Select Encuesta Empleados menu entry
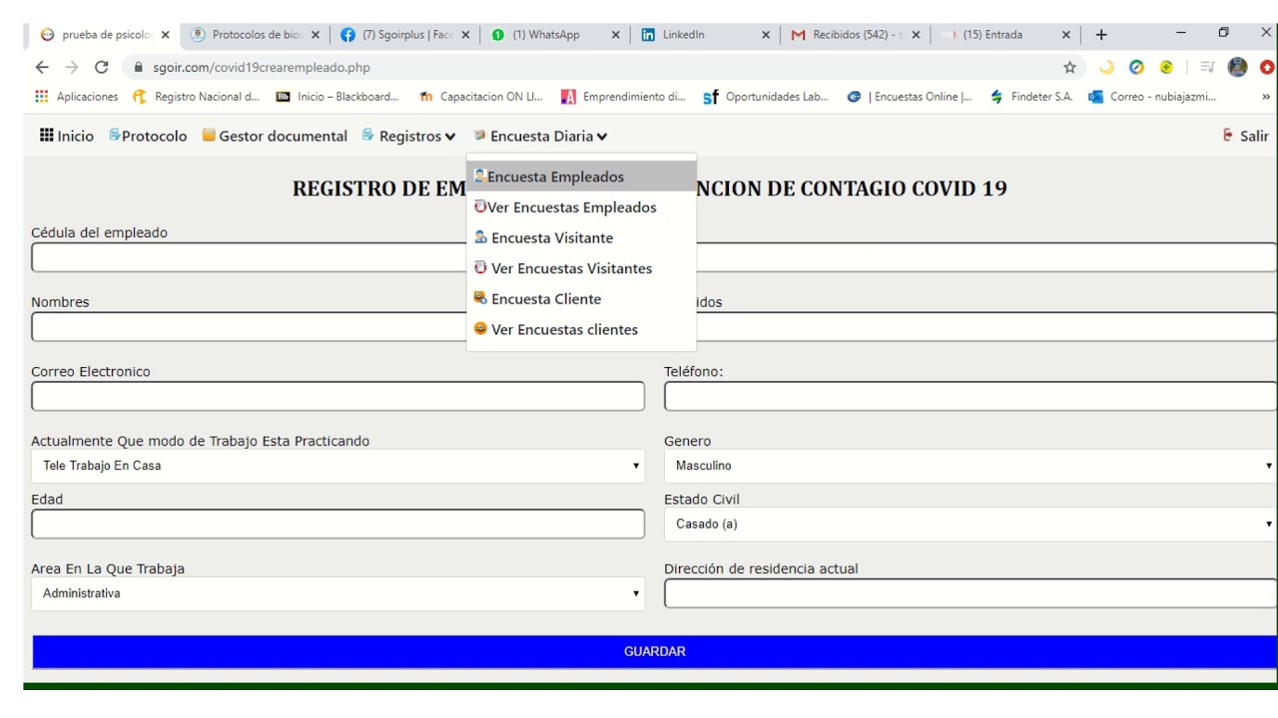The image size is (1278, 718). (x=581, y=177)
